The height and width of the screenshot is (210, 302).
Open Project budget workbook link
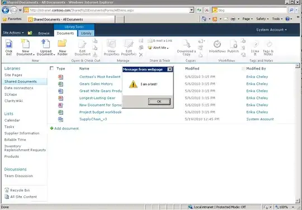point(100,112)
